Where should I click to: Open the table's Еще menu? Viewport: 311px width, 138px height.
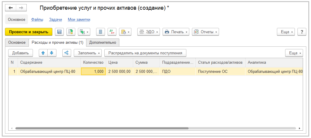(x=294, y=53)
